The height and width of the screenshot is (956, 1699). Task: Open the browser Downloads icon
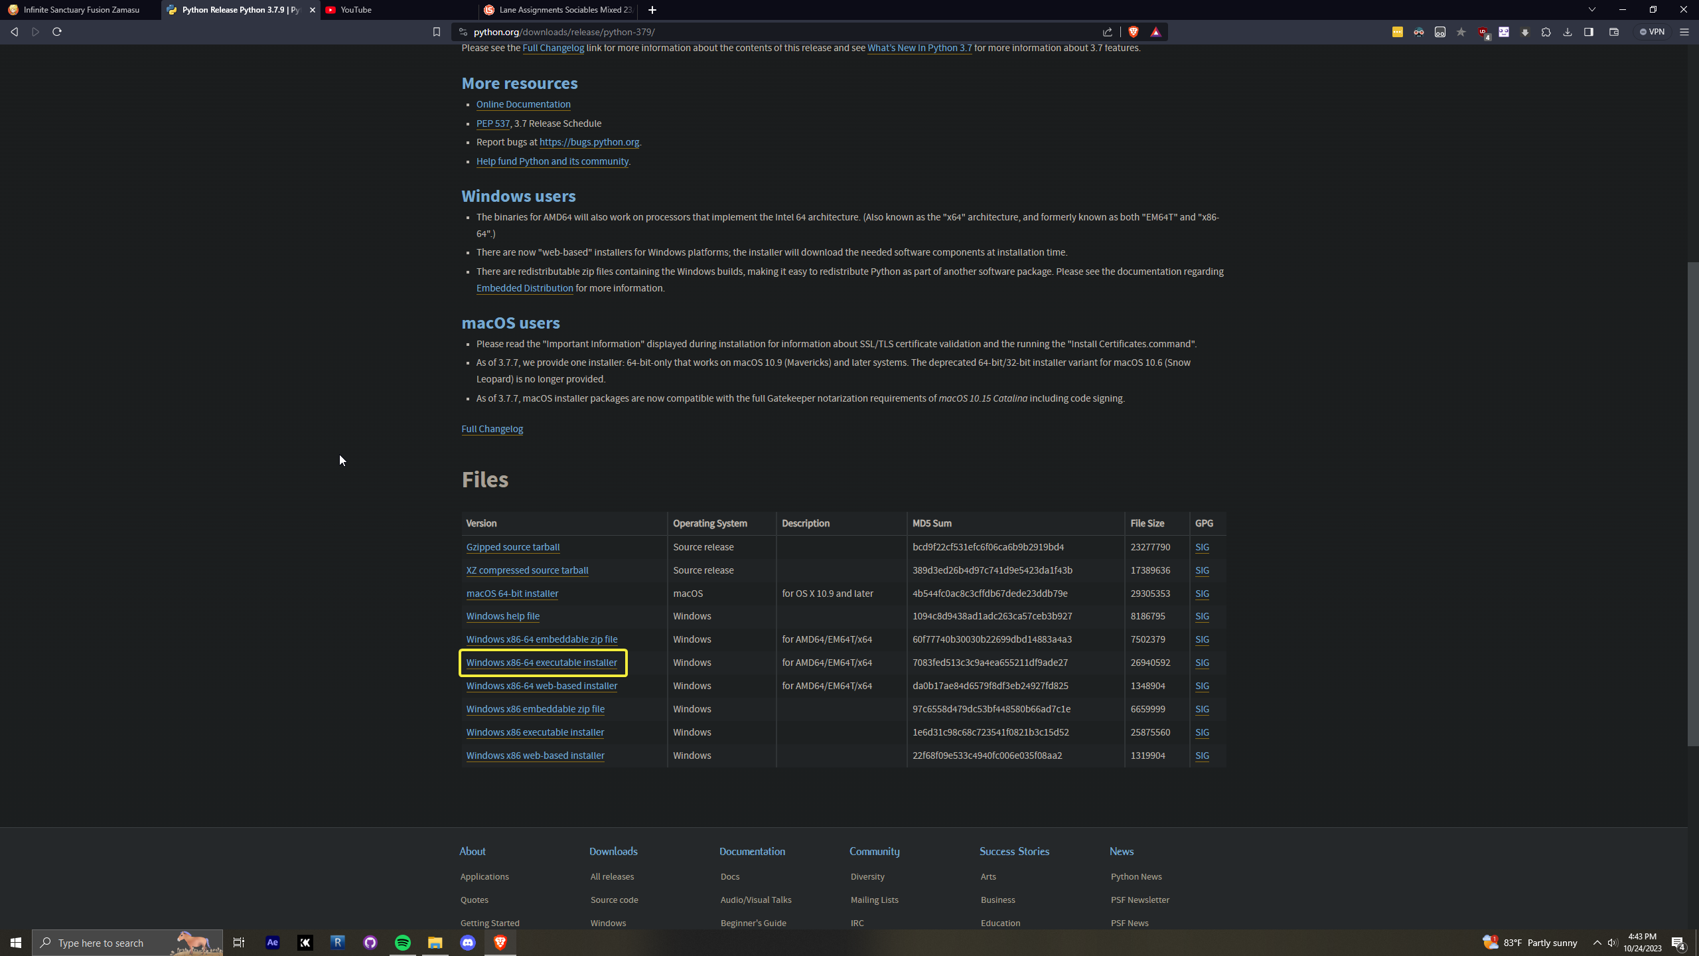click(1567, 32)
